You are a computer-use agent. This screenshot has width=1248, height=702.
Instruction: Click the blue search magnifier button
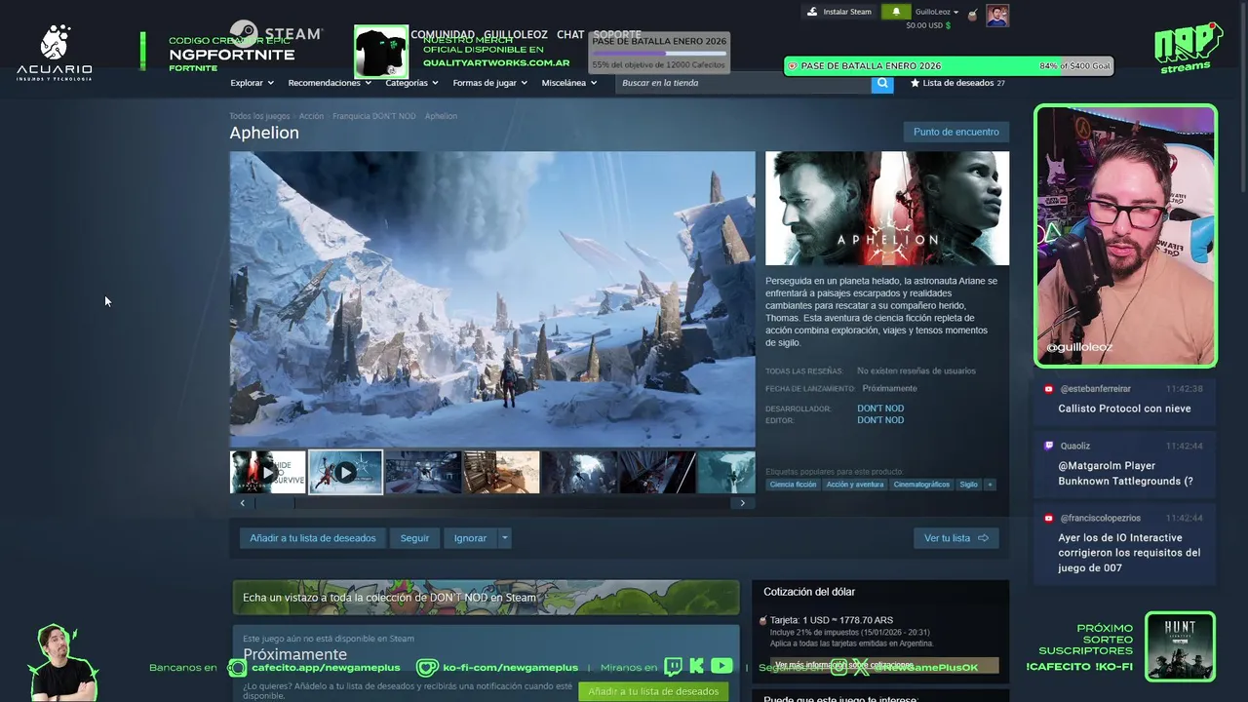coord(882,83)
